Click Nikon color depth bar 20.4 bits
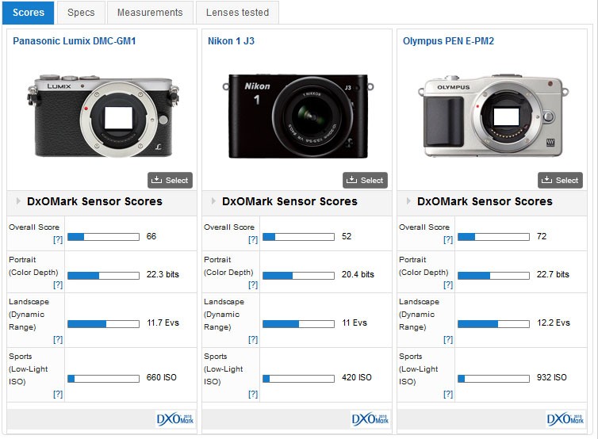The width and height of the screenshot is (598, 439). [299, 276]
